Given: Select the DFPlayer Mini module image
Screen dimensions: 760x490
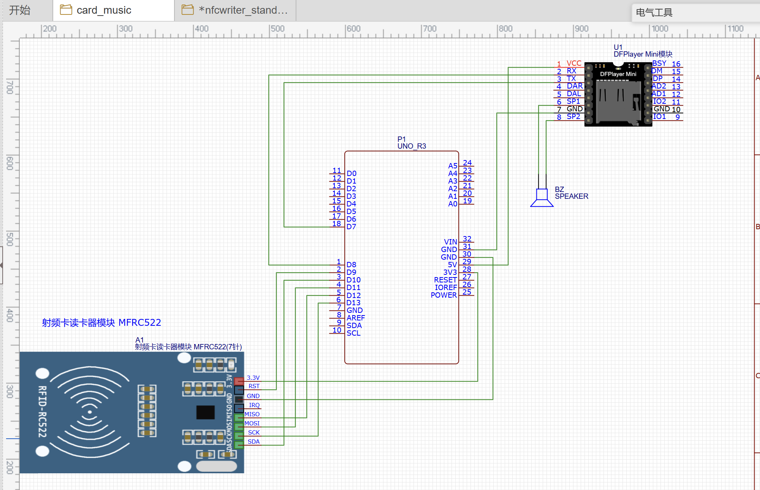Looking at the screenshot, I should [x=618, y=94].
